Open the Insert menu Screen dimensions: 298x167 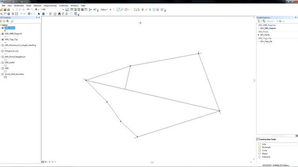(x=28, y=6)
